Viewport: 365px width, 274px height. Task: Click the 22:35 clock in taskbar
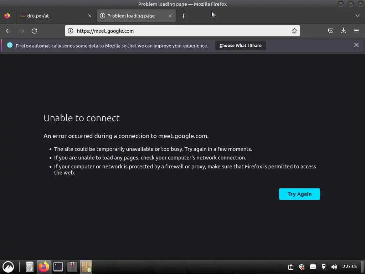tap(349, 267)
